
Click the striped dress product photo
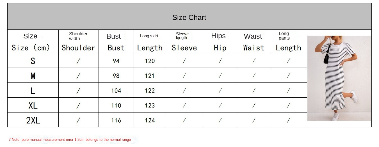pyautogui.click(x=339, y=78)
